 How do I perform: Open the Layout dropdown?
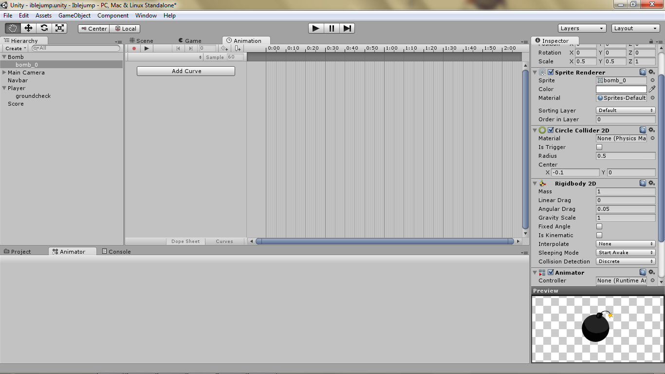pos(636,28)
